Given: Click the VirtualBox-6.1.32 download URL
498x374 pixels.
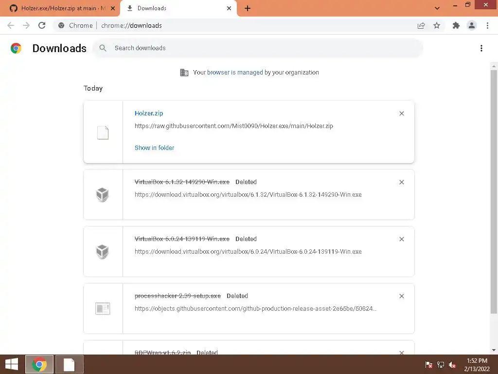Looking at the screenshot, I should click(248, 195).
